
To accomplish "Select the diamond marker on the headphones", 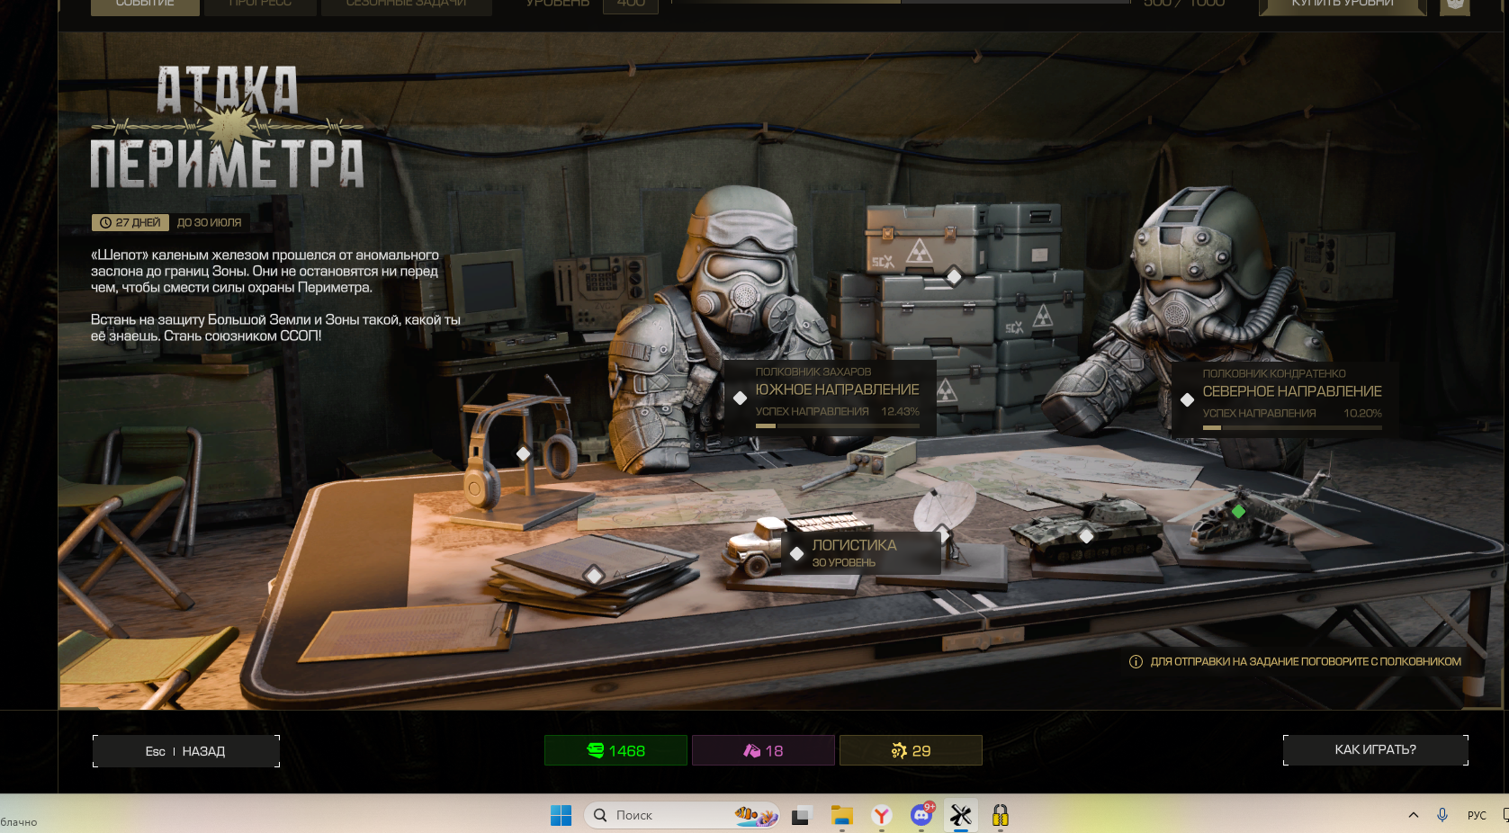I will pos(523,454).
